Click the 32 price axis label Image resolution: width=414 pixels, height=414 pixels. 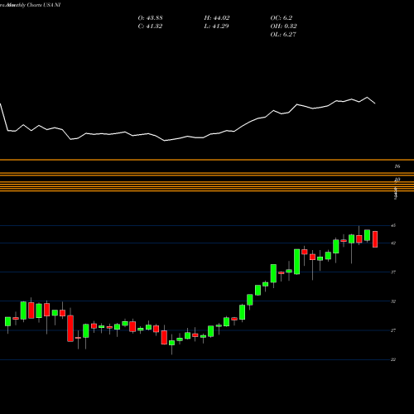(x=393, y=301)
